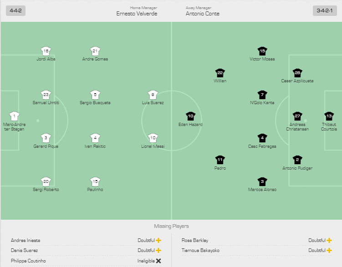Click Lionel Messi's white number 10 shirt
The width and height of the screenshot is (342, 267).
coord(153,138)
